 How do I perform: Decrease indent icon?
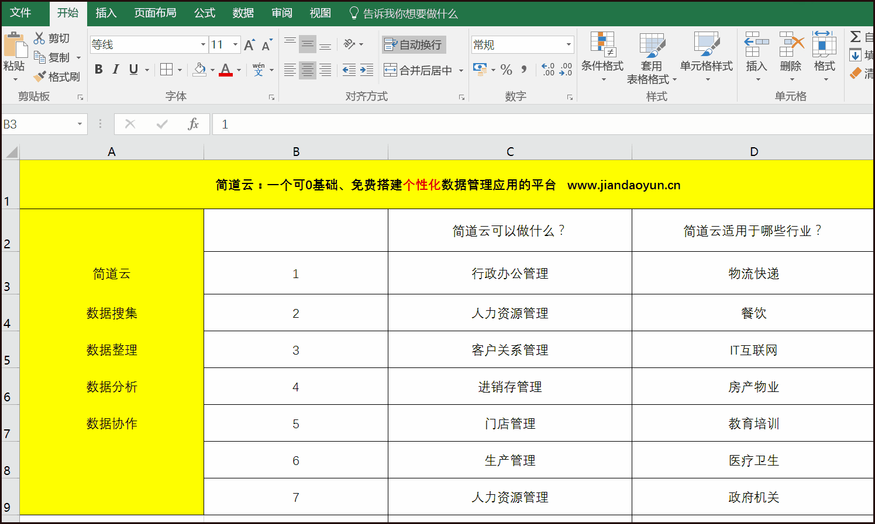coord(349,70)
